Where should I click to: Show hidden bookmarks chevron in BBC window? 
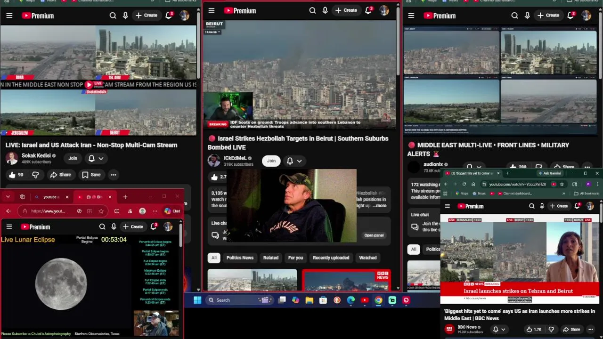pos(563,194)
